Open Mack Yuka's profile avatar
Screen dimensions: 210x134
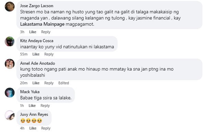[x=10, y=93]
